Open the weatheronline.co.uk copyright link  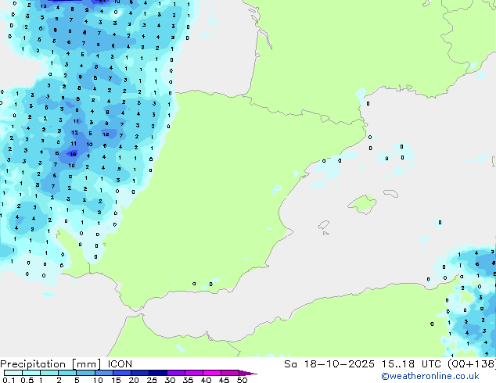click(430, 376)
